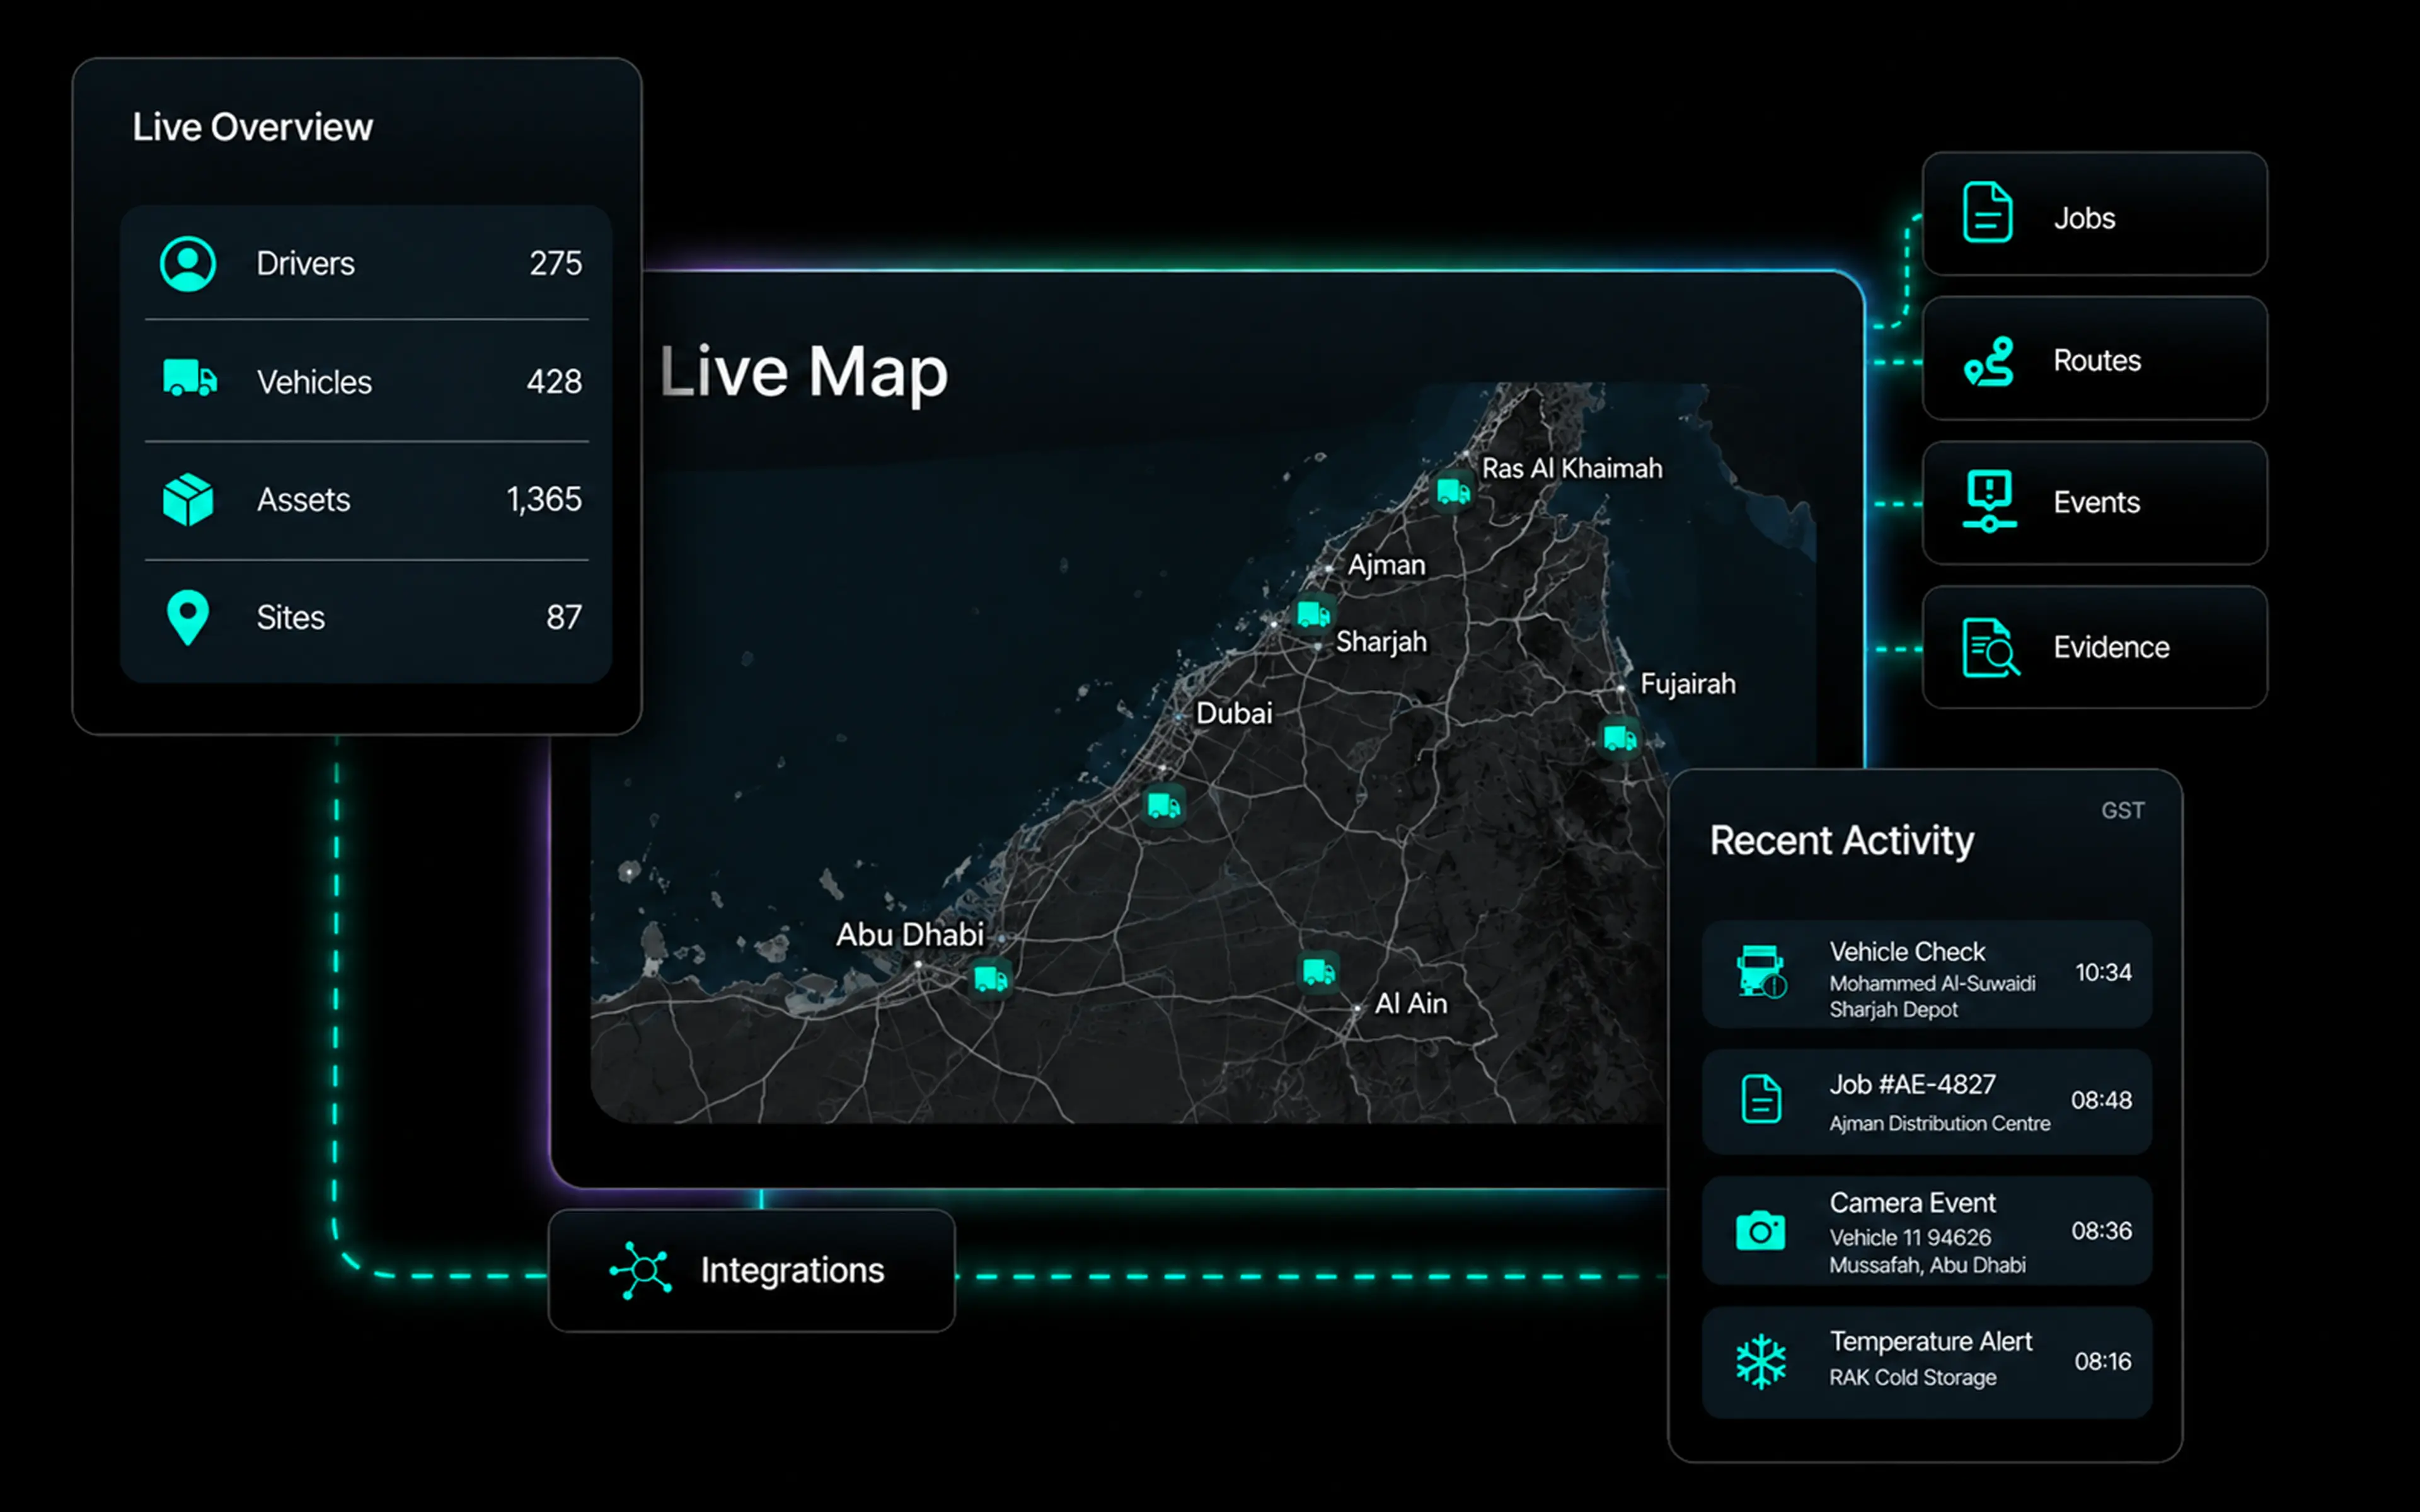The width and height of the screenshot is (2420, 1512).
Task: Click the Mussafah, Abu Dhabi text
Action: click(x=1927, y=1265)
